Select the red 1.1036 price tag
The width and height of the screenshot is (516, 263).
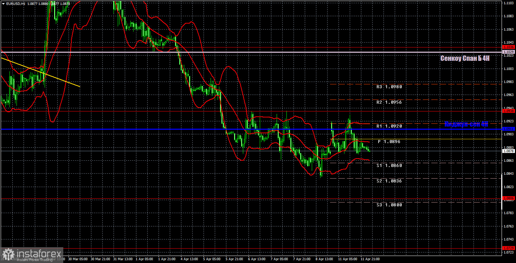pyautogui.click(x=509, y=47)
